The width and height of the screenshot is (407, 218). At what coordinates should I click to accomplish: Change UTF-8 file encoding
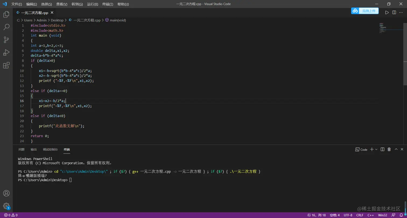pos(348,215)
